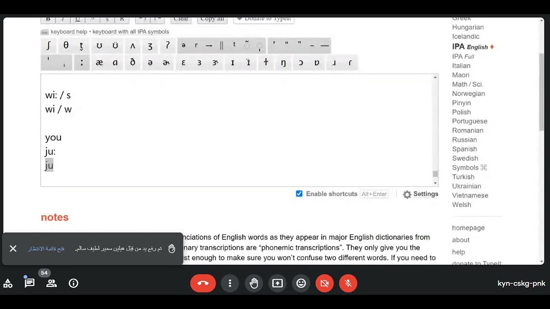Insert the ð (eth) IPA symbol
Image resolution: width=550 pixels, height=309 pixels.
(133, 63)
